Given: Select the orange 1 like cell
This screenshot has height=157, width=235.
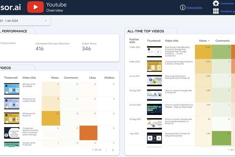Looking at the screenshot, I should (88, 133).
